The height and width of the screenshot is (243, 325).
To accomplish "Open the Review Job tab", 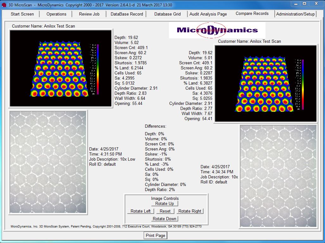I will click(89, 14).
